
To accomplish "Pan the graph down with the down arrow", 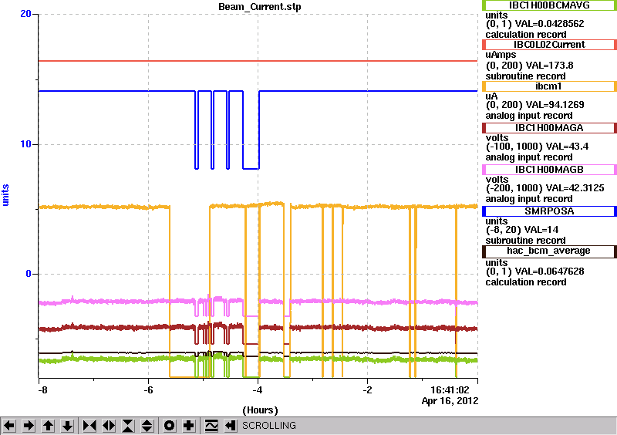I will 67,426.
